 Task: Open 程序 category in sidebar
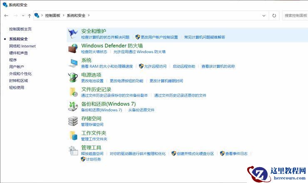pyautogui.click(x=13, y=60)
